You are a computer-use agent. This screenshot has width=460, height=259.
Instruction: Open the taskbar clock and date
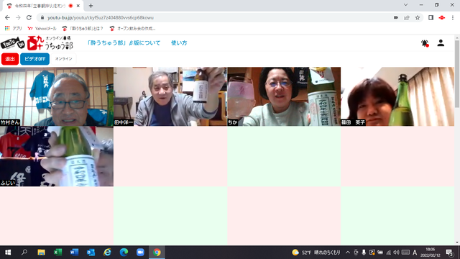pyautogui.click(x=431, y=253)
